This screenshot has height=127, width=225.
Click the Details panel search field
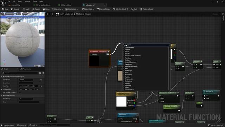coord(20,73)
